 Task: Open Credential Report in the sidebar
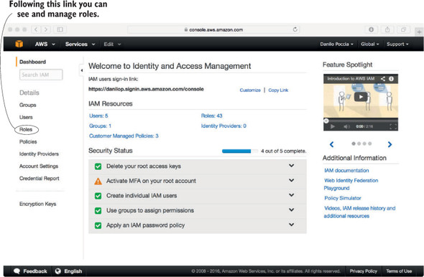[40, 179]
